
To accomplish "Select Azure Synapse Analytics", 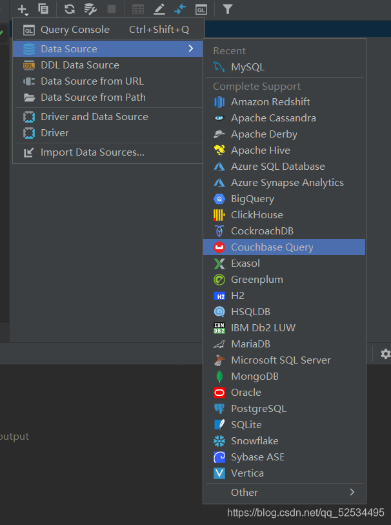I will [x=285, y=183].
